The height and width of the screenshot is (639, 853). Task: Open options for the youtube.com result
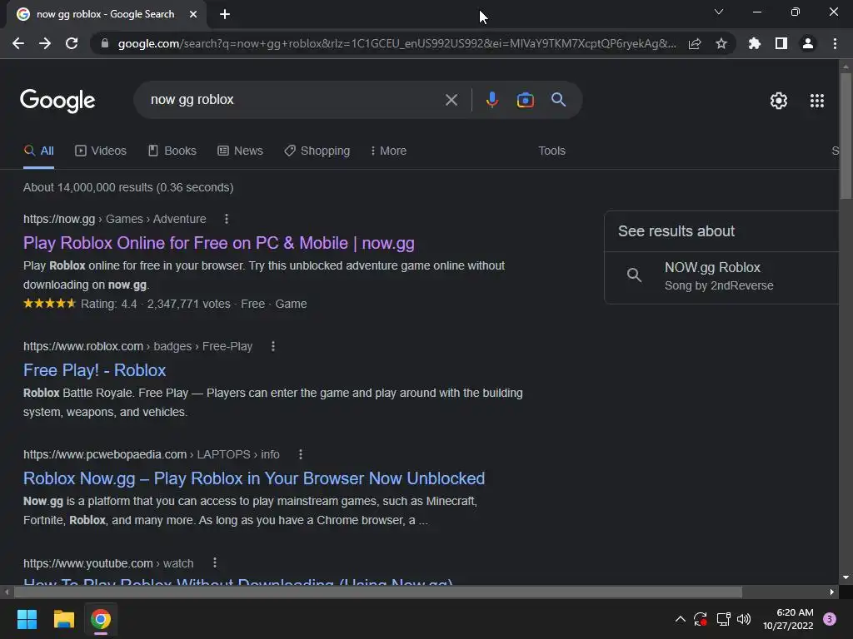[215, 563]
